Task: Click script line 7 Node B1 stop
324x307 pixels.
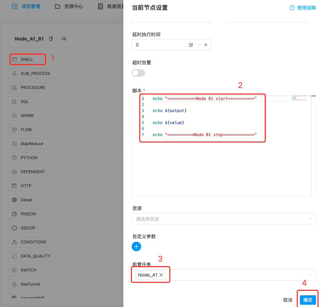Action: pos(205,135)
